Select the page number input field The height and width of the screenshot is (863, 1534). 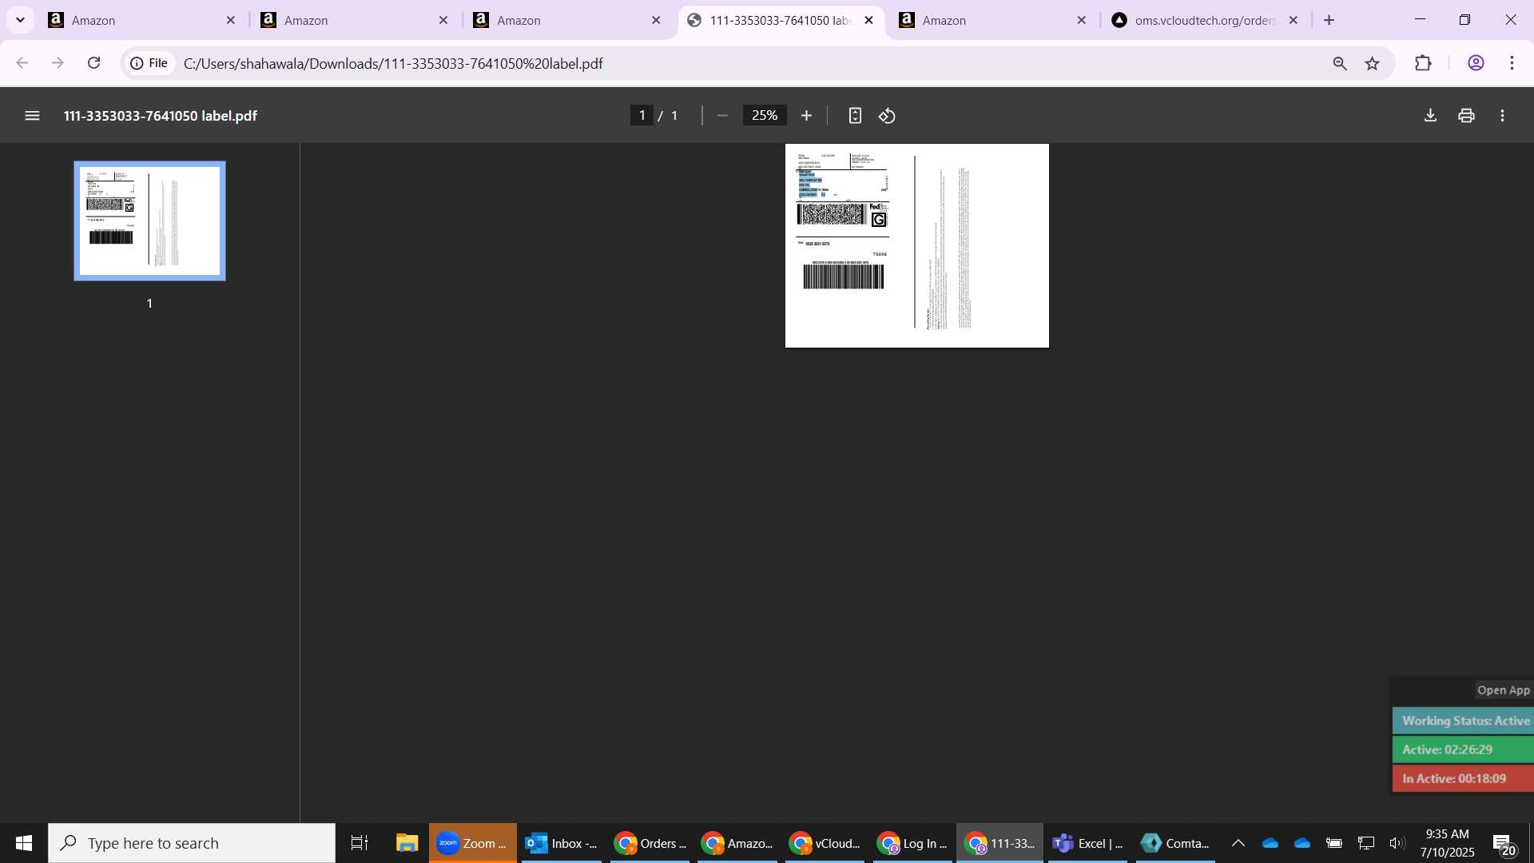coord(642,116)
